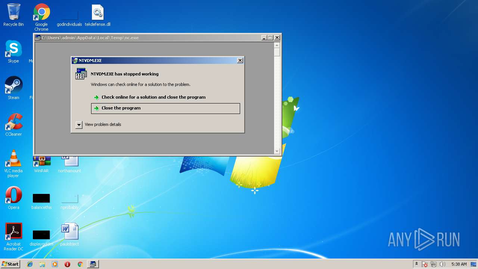Select the nprobably desktop file

pyautogui.click(x=69, y=201)
